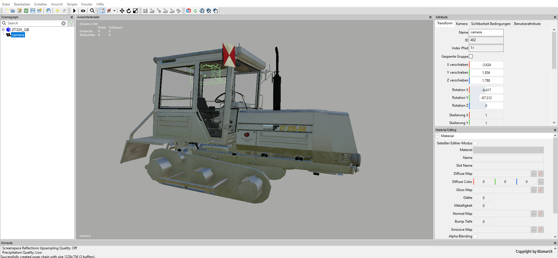Viewport: 558px width, 258px height.
Task: Browse for a Normal Map file
Action: (534, 214)
